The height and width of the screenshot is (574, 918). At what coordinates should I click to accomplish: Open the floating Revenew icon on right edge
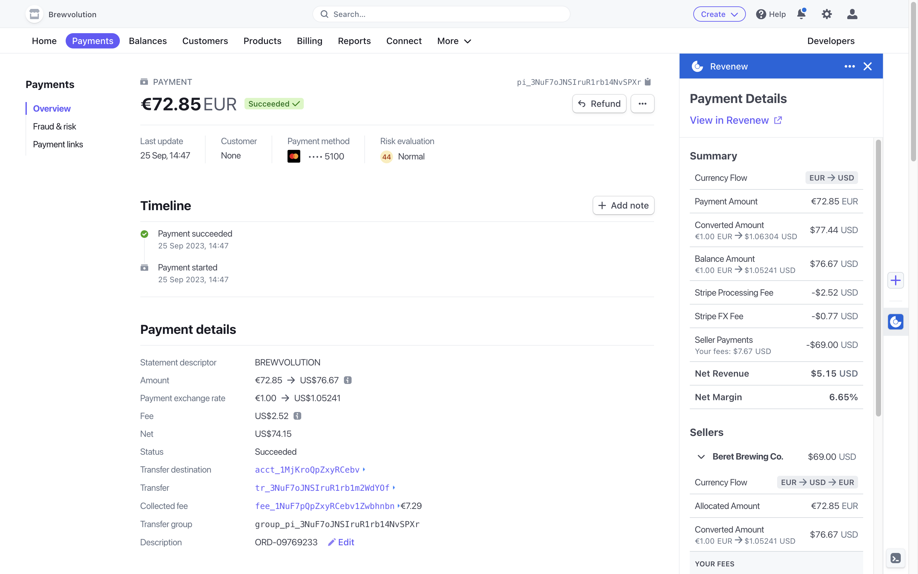coord(896,322)
